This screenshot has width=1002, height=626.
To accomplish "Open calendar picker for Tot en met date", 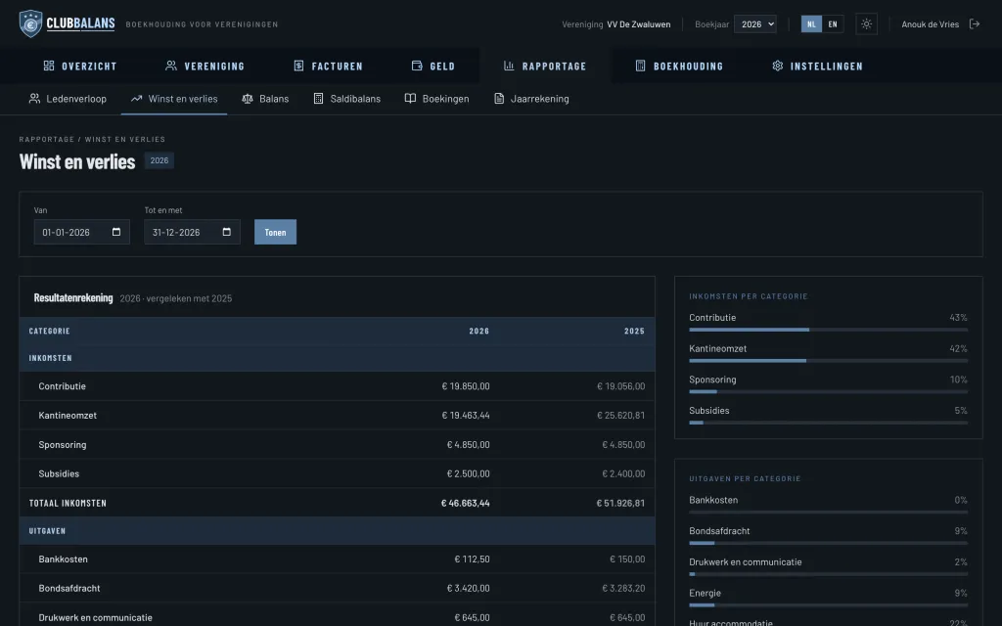I will (x=227, y=232).
